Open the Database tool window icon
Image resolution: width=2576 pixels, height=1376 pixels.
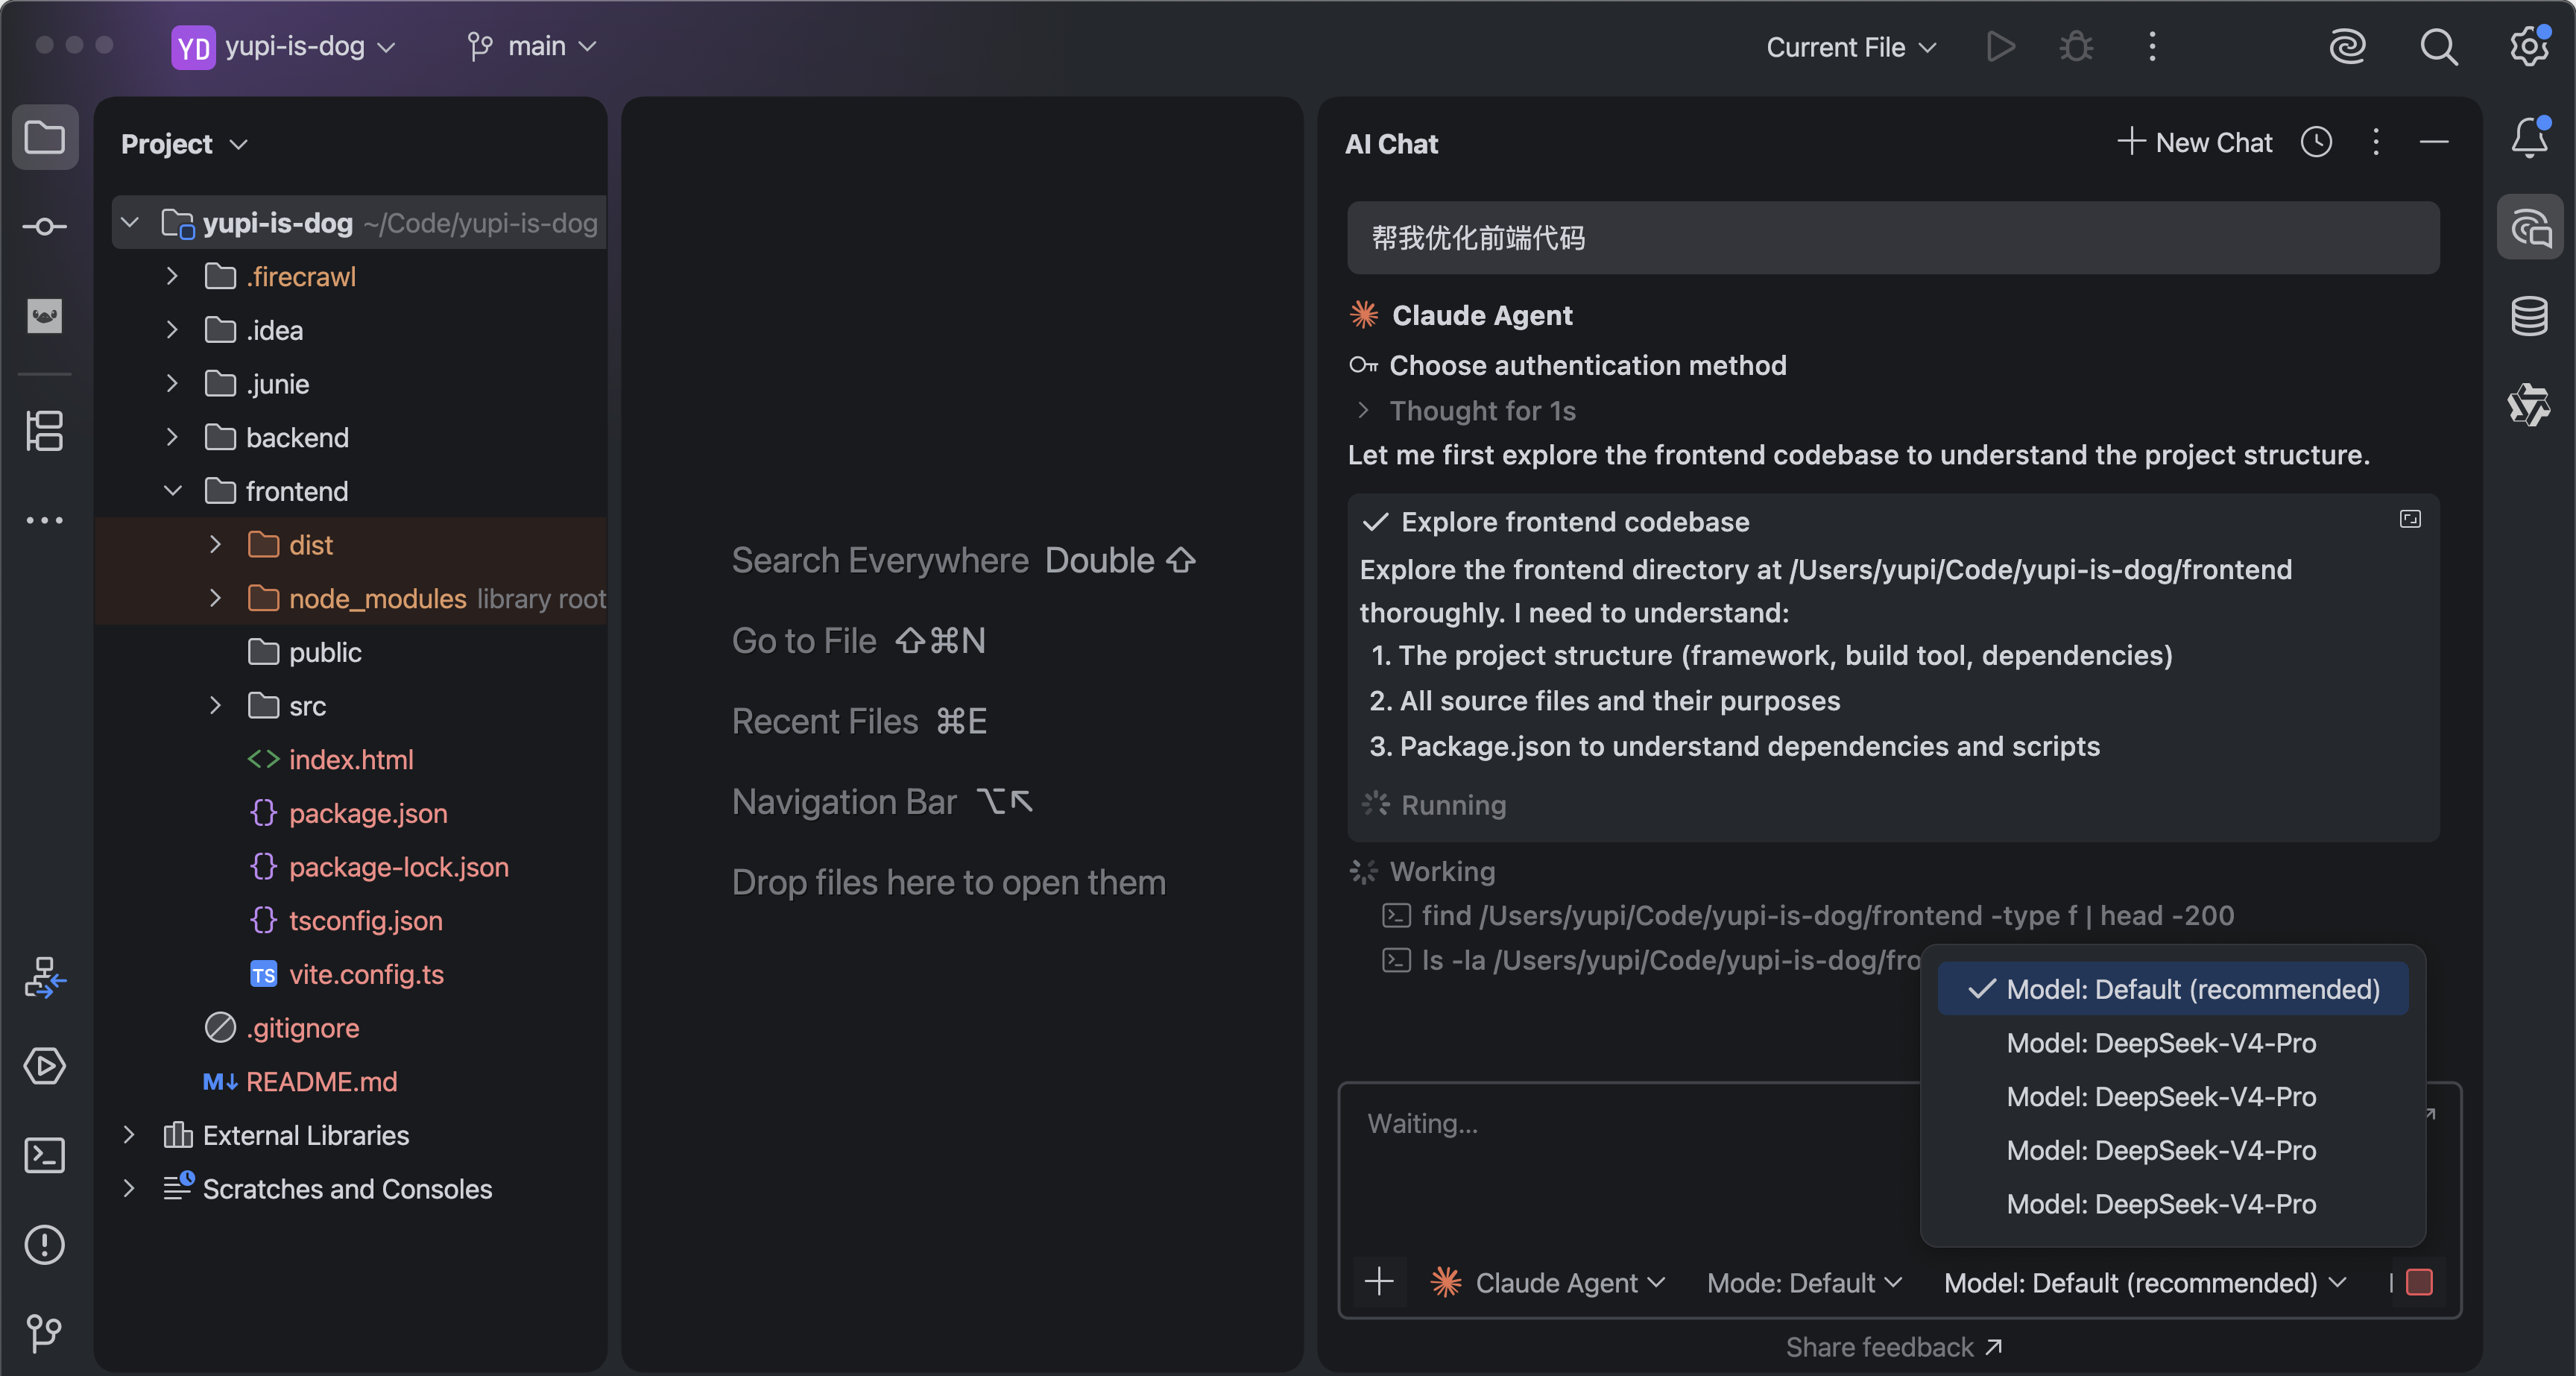tap(2529, 316)
